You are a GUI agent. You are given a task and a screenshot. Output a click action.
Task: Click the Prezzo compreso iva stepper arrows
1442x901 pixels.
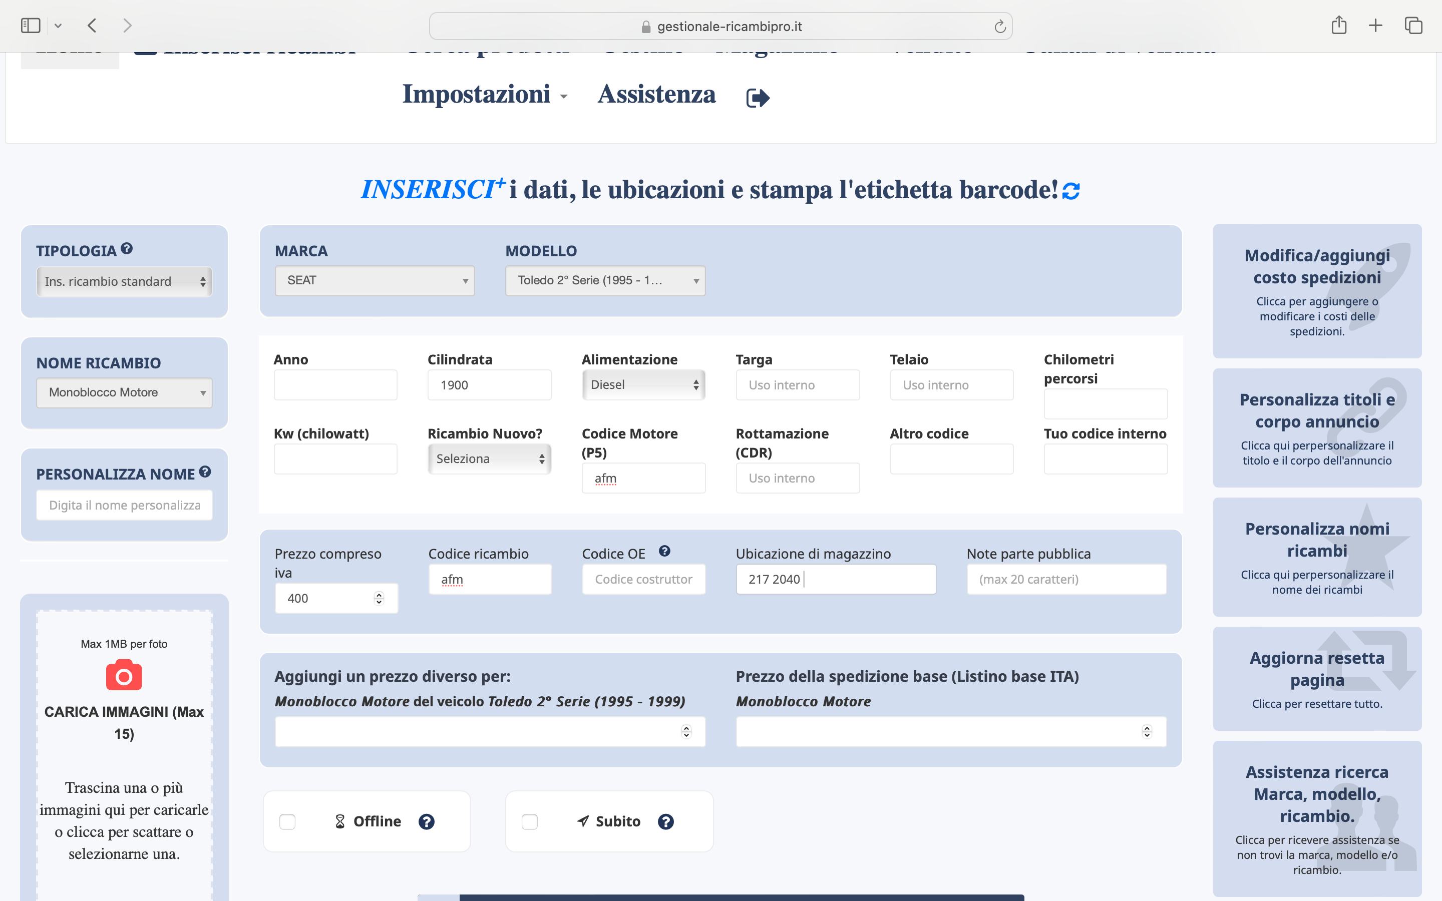click(379, 598)
